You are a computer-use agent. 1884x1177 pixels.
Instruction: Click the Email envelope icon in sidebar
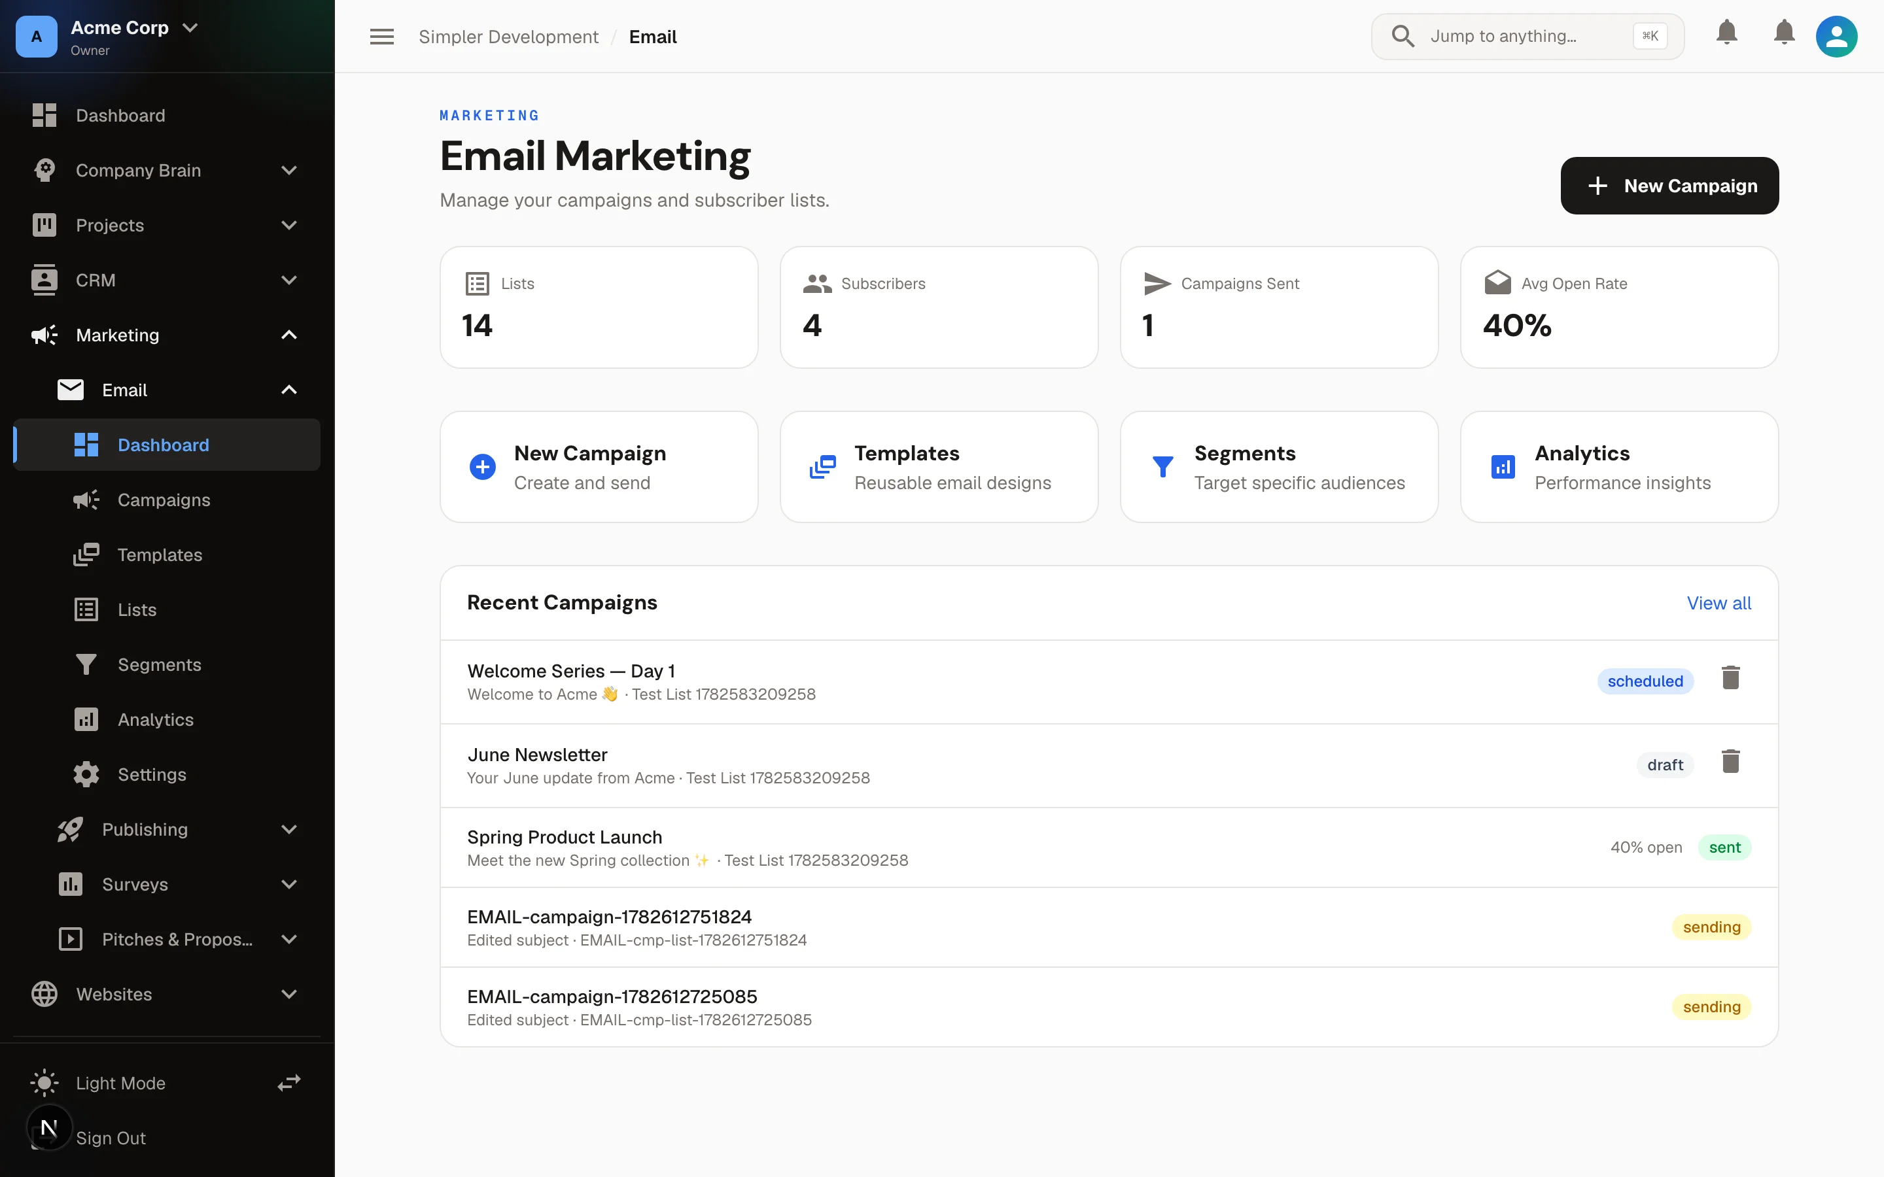pyautogui.click(x=71, y=390)
